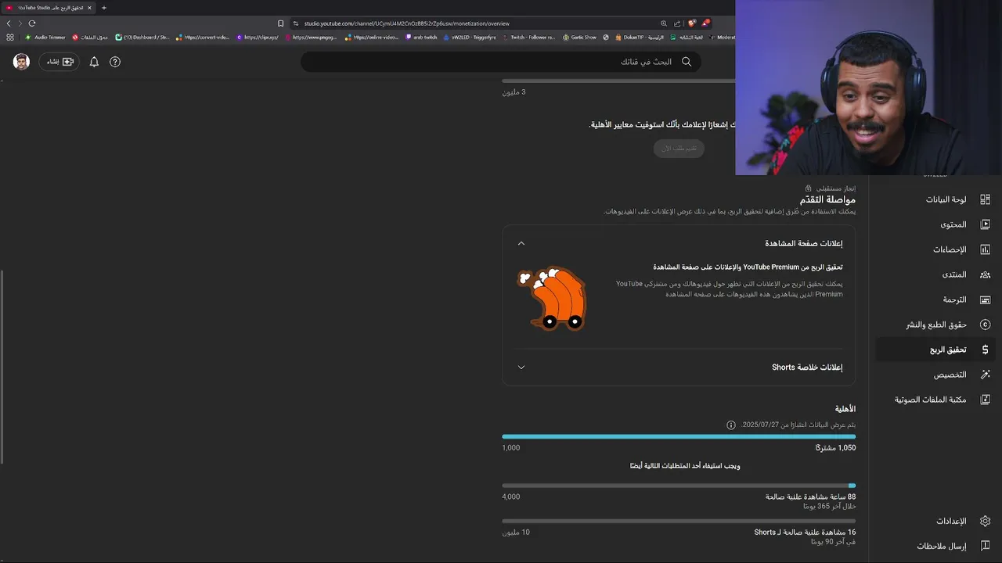Click the YouTube Studio browser tab
1002x563 pixels.
click(49, 8)
